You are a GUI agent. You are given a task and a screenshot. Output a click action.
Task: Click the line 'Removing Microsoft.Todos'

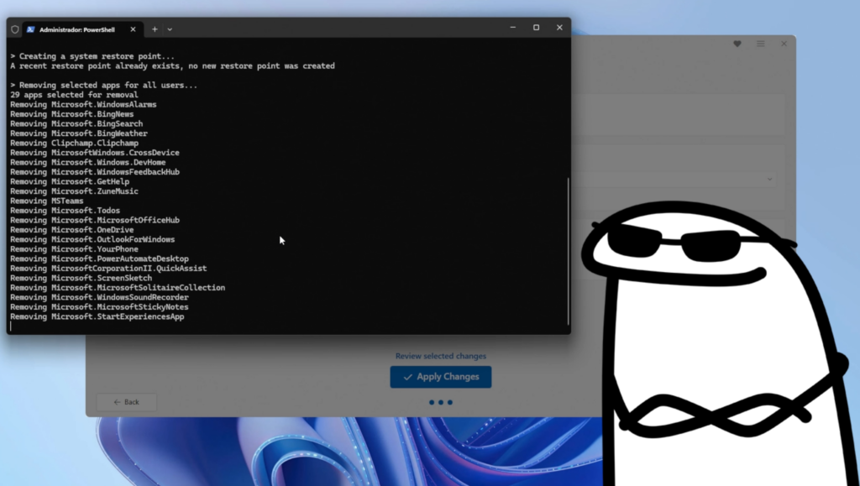65,211
